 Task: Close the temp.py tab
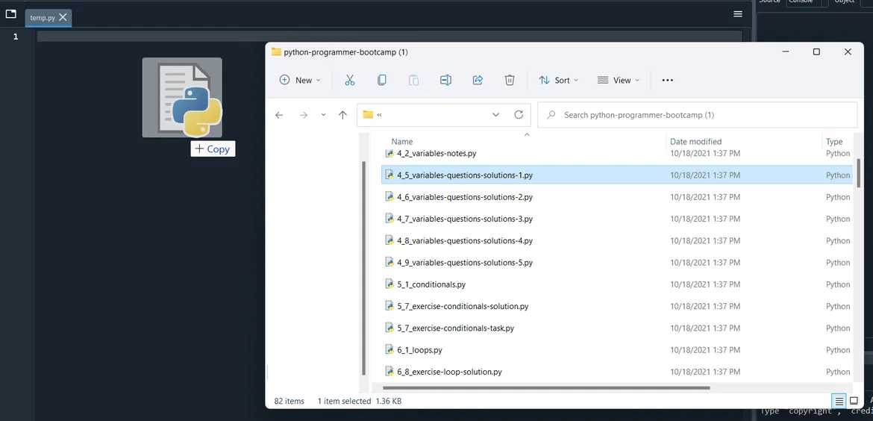[63, 17]
